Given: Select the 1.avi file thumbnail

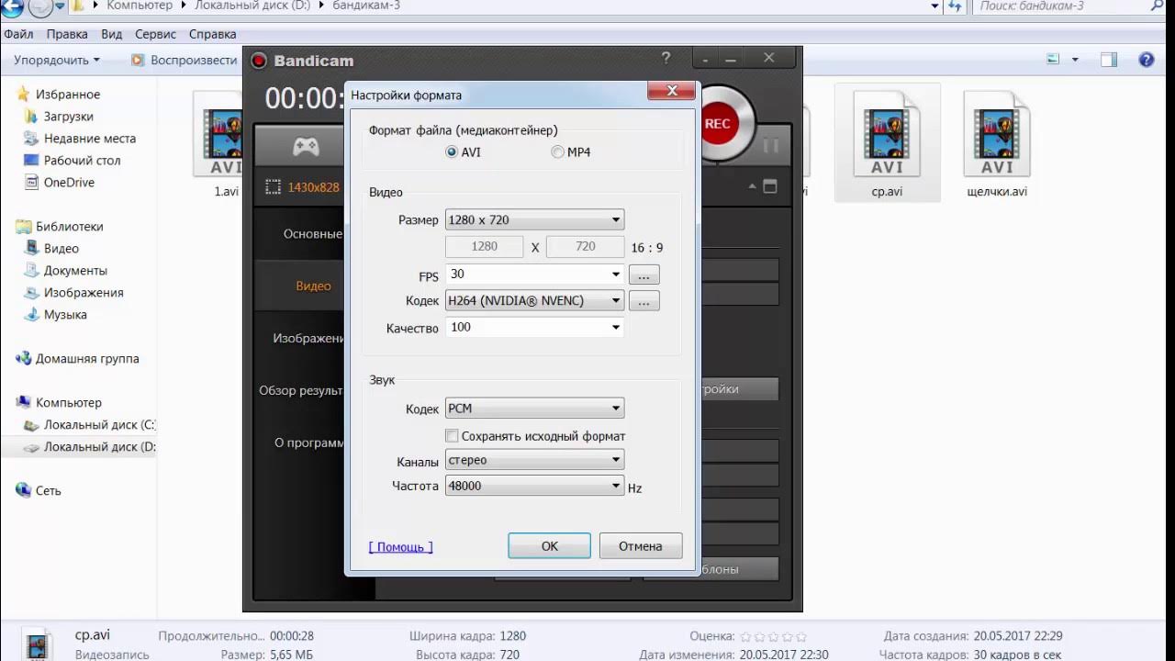Looking at the screenshot, I should (x=220, y=143).
